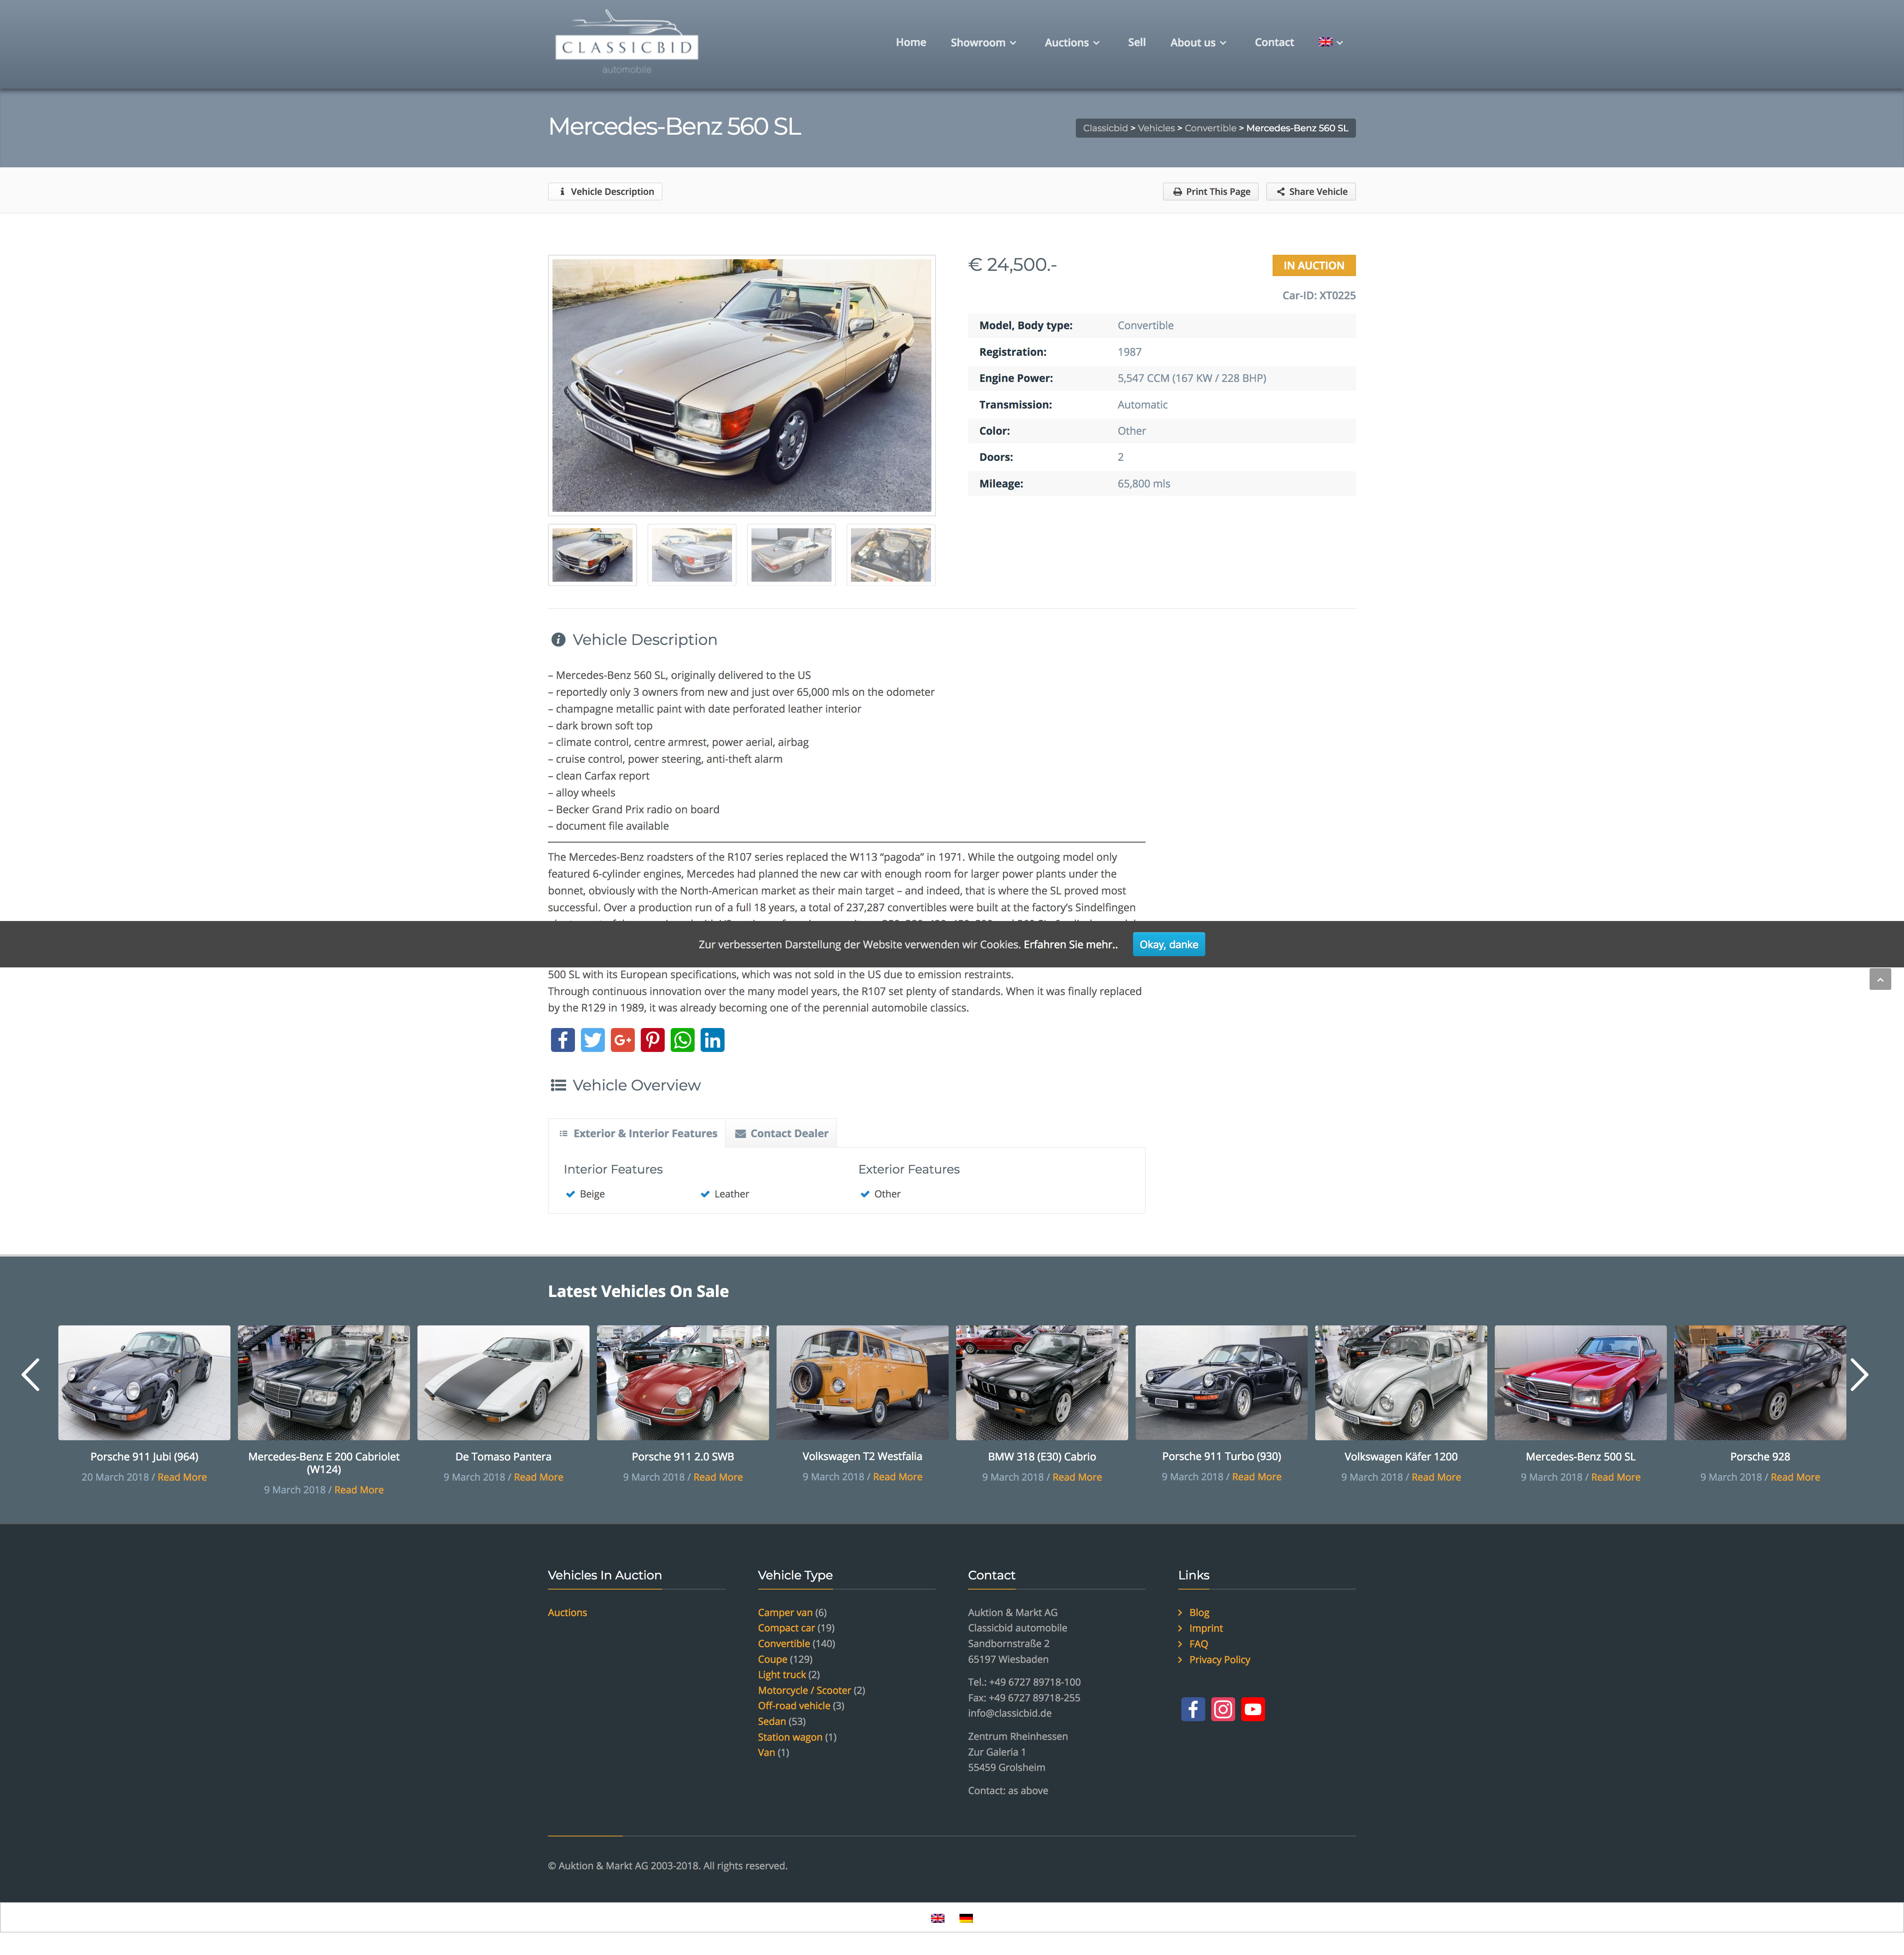Open Porsche 911 Turbo (930) title link
1904x1955 pixels.
coord(1221,1456)
